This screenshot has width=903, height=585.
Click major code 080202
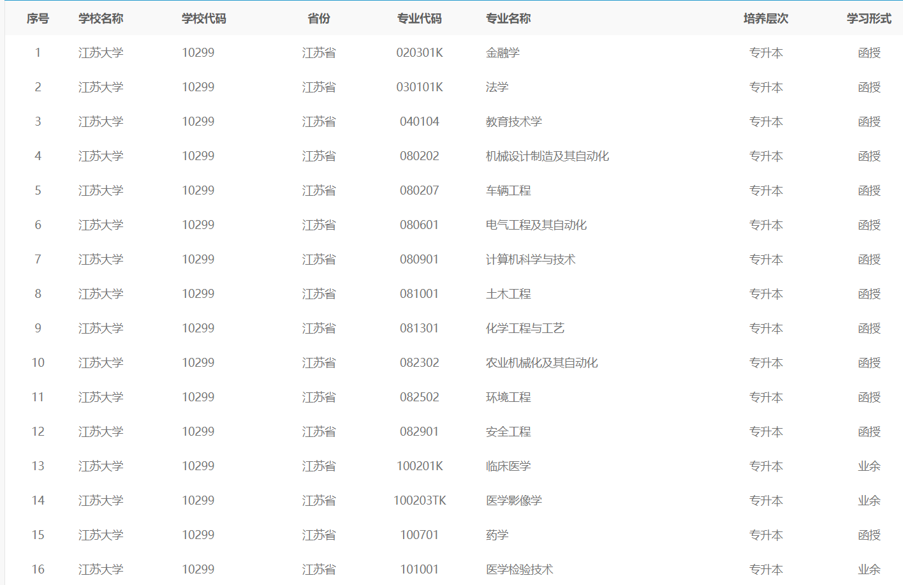tap(420, 156)
